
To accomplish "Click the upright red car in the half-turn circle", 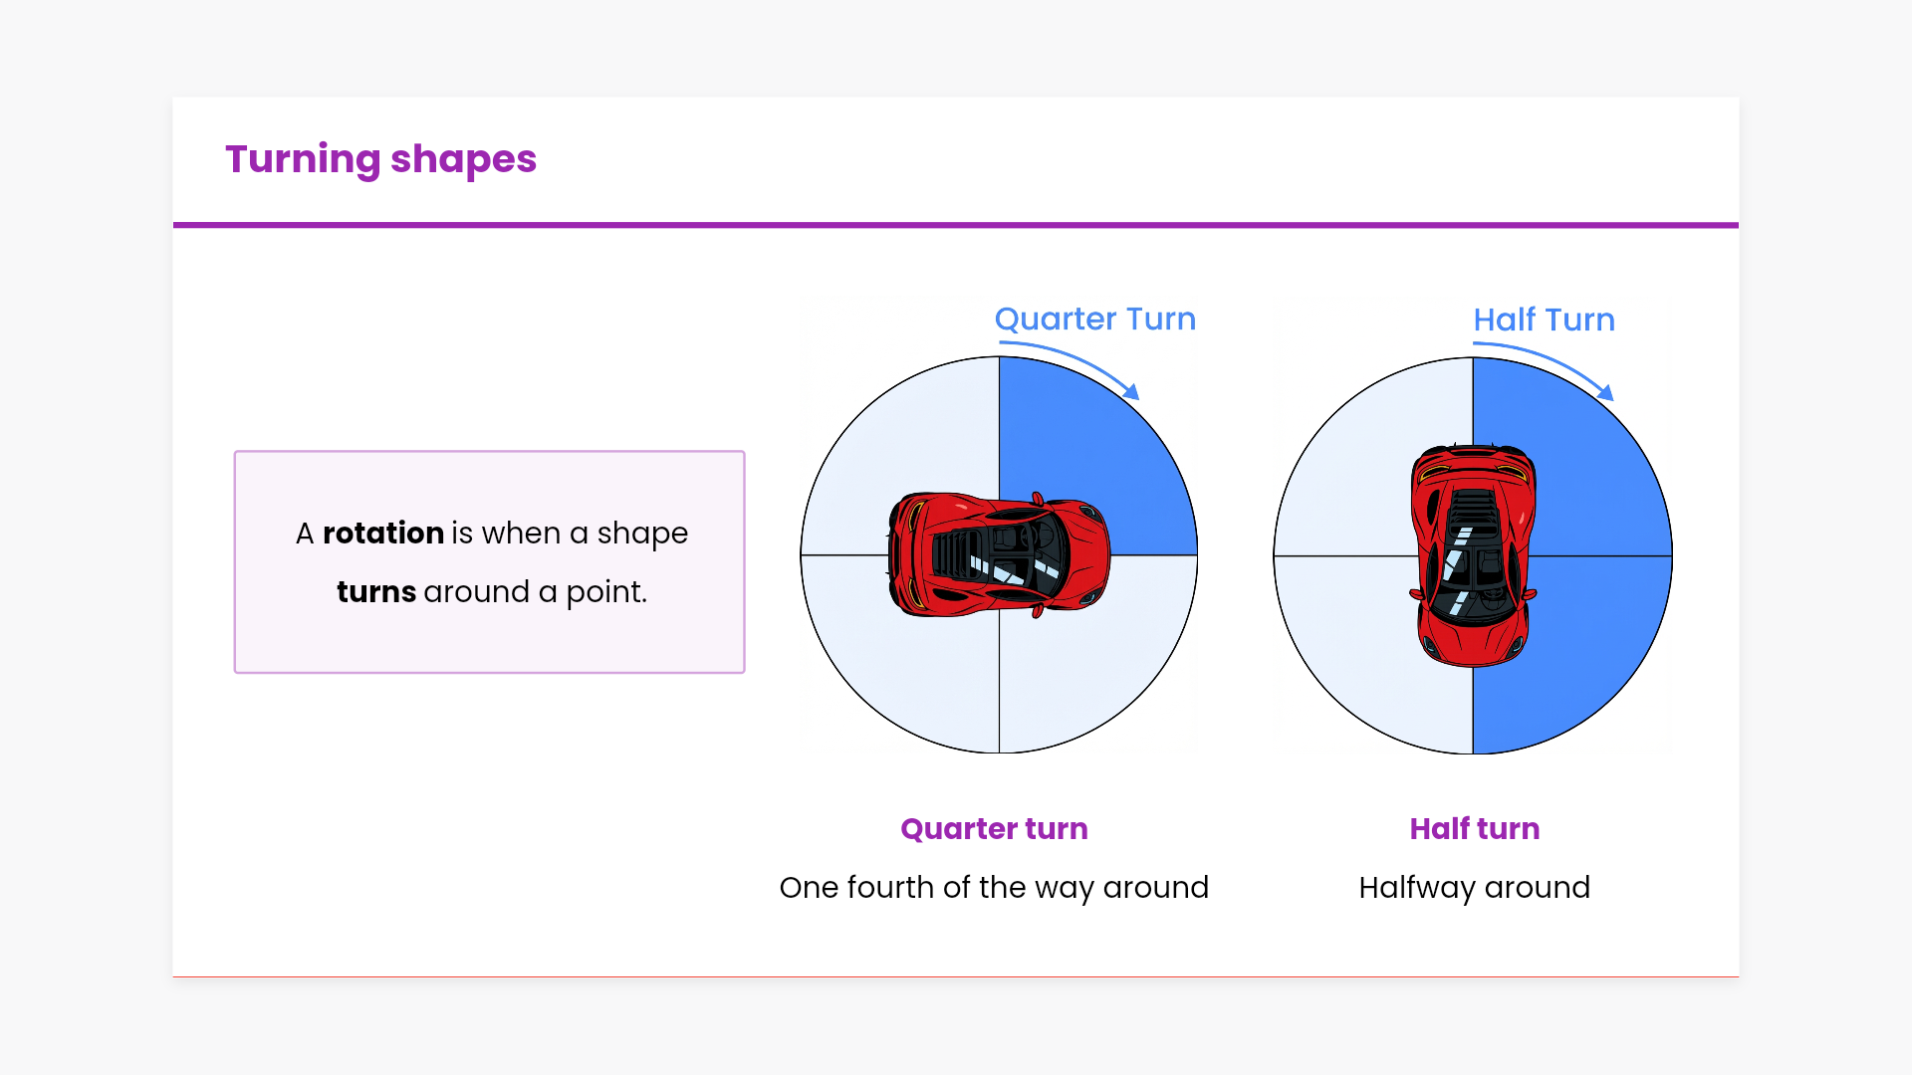I will (x=1473, y=555).
